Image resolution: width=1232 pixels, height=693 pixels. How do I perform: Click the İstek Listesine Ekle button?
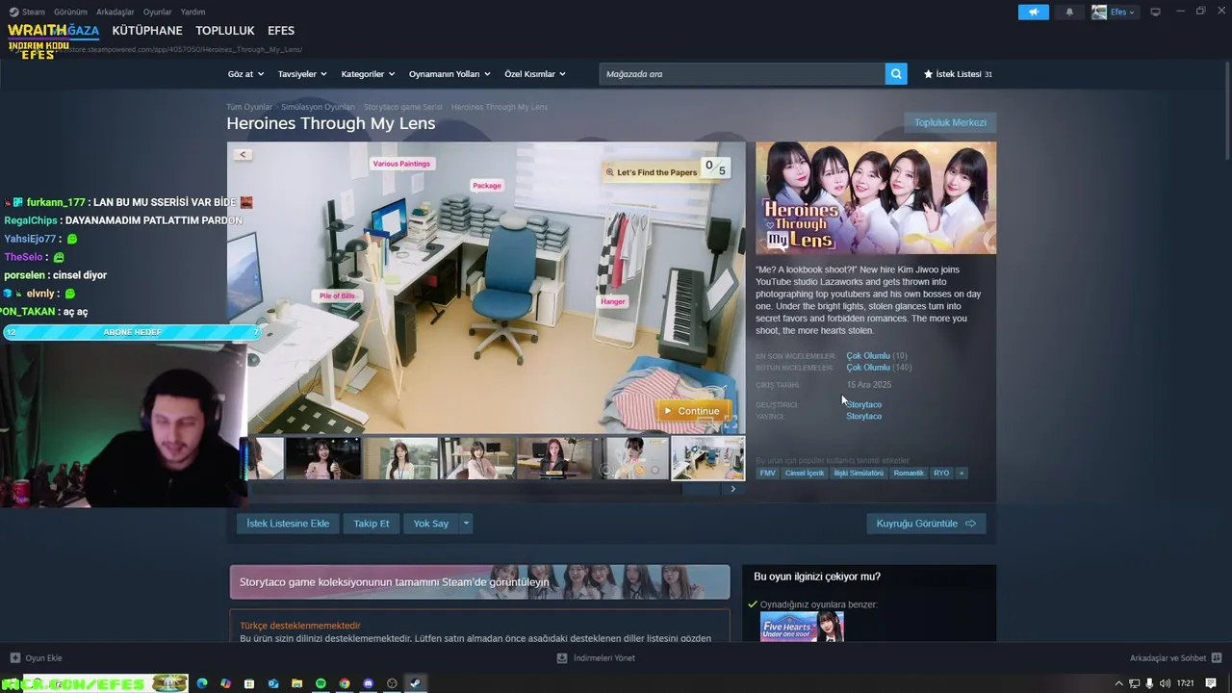pyautogui.click(x=288, y=524)
